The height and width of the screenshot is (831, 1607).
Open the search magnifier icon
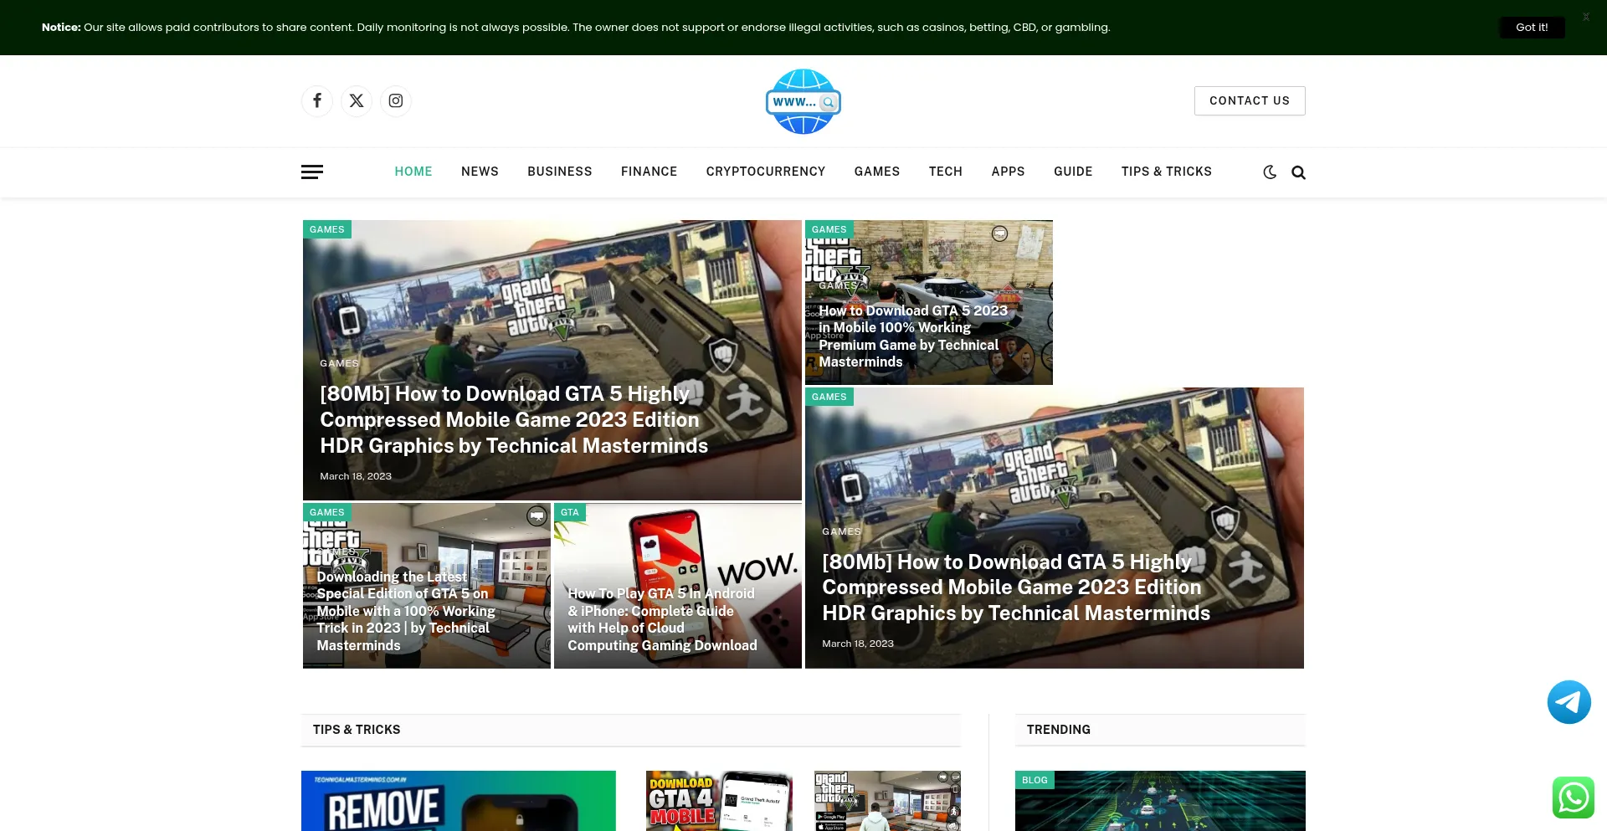click(1298, 172)
